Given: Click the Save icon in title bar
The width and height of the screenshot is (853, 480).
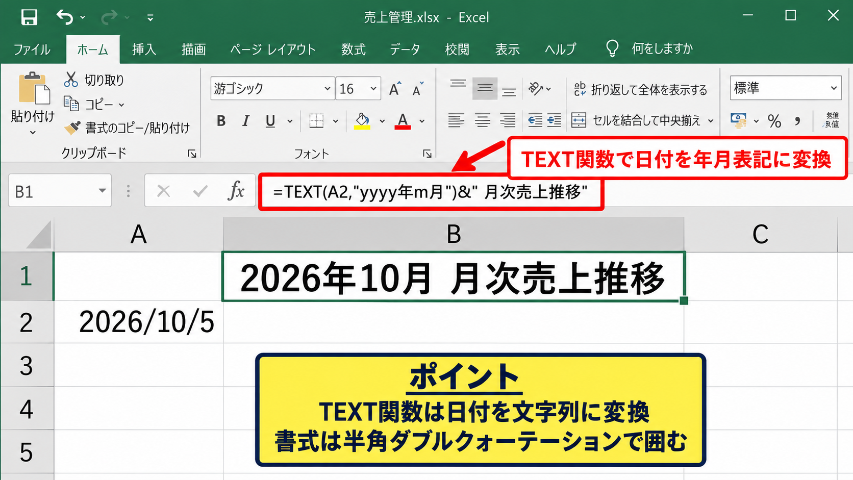Looking at the screenshot, I should 29,17.
